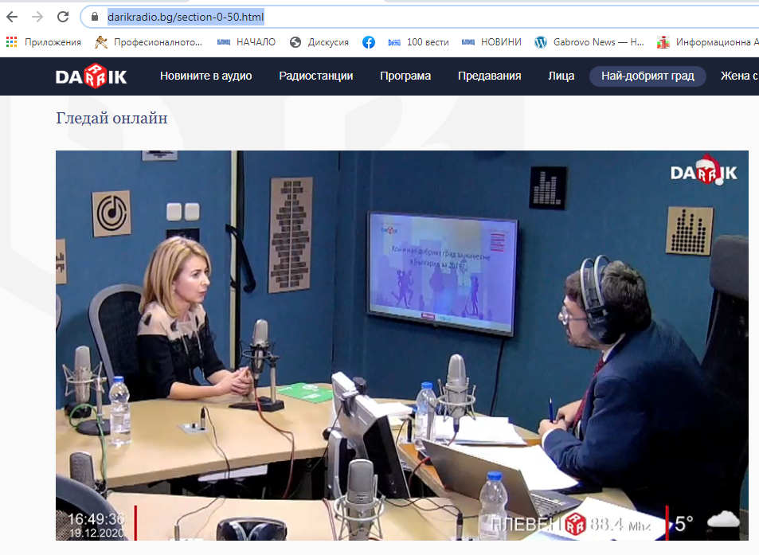Click the browser forward arrow
The image size is (759, 555).
point(37,17)
